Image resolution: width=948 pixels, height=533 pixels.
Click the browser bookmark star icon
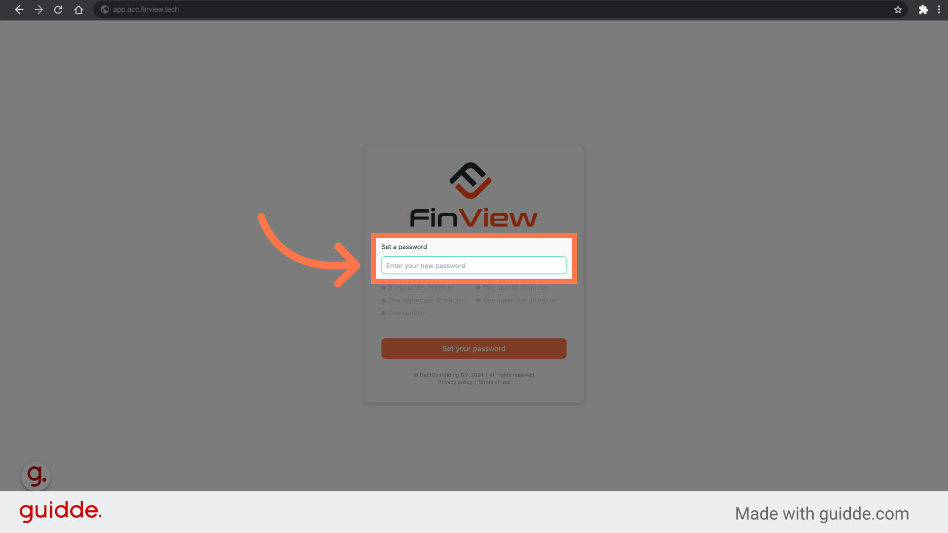[898, 10]
